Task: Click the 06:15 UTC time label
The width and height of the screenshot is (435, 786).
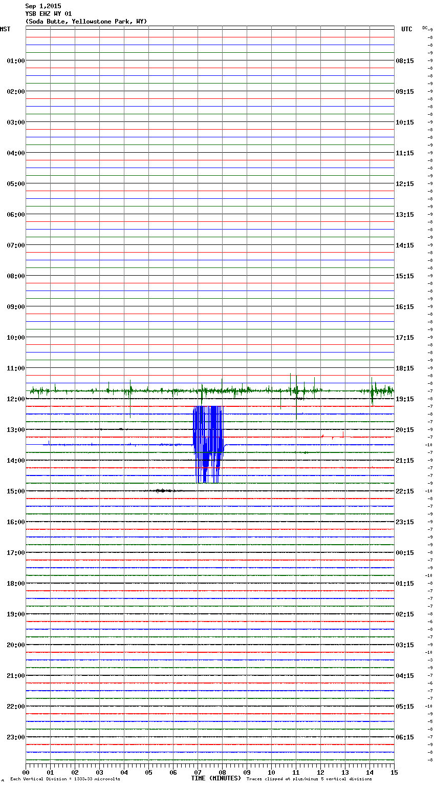Action: tap(405, 737)
